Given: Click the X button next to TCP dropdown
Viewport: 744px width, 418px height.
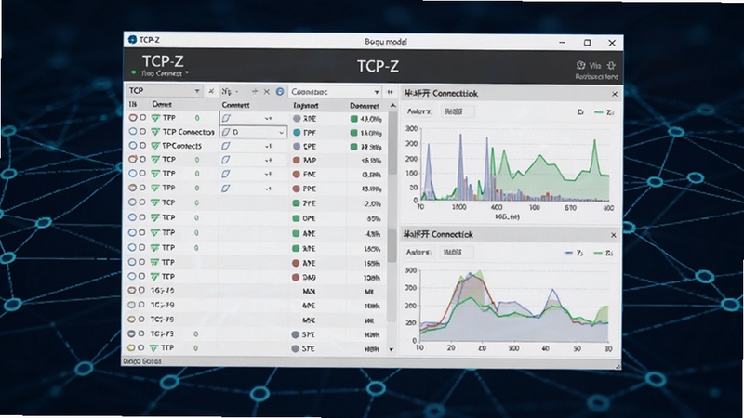Looking at the screenshot, I should click(x=211, y=91).
